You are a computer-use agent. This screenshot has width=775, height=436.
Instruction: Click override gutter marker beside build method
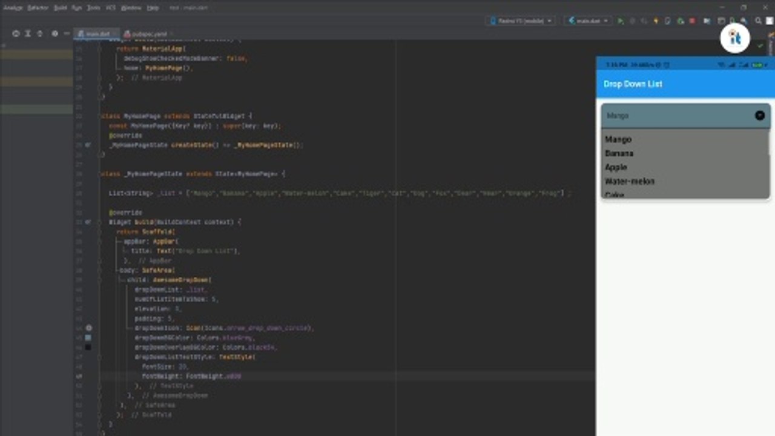(x=88, y=222)
